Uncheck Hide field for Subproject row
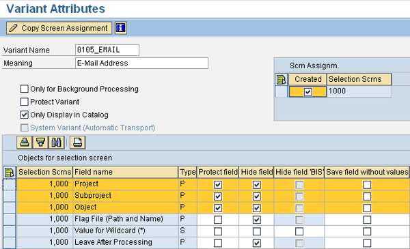The width and height of the screenshot is (410, 249). (256, 196)
